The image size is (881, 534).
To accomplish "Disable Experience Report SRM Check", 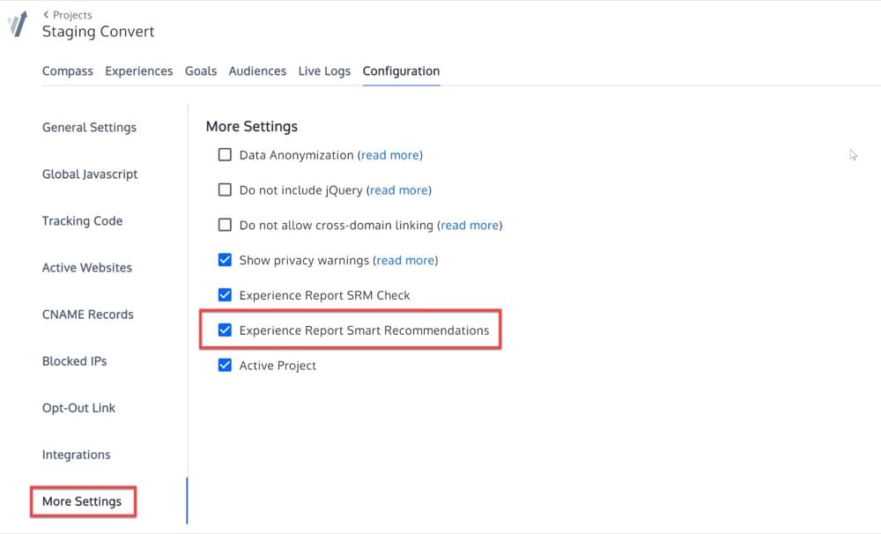I will pyautogui.click(x=225, y=295).
